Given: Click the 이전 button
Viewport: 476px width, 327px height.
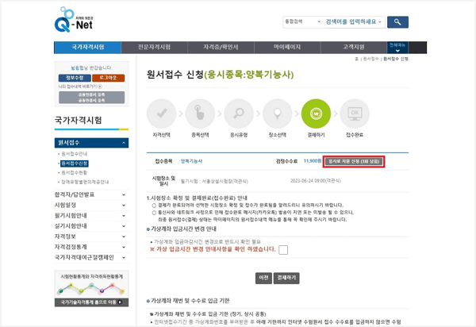Looking at the screenshot, I should [263, 278].
